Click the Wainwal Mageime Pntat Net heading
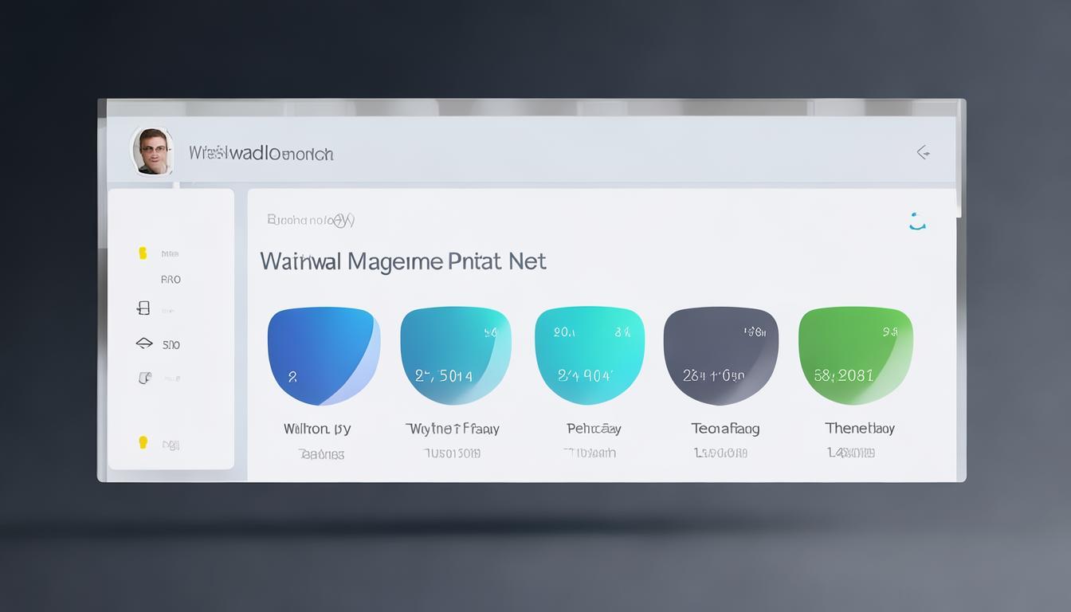The width and height of the screenshot is (1071, 612). (402, 261)
